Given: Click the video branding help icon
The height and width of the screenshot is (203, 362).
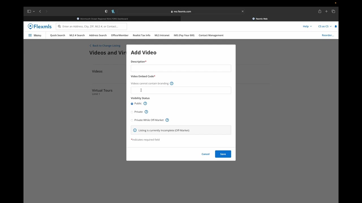Looking at the screenshot, I should click(x=172, y=83).
